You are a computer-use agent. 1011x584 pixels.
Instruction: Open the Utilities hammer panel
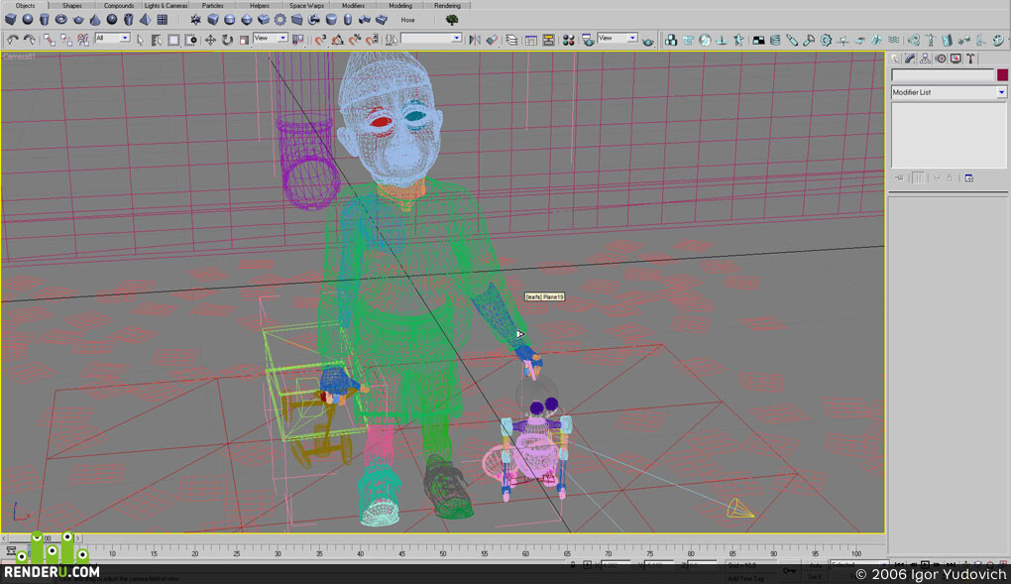point(970,58)
